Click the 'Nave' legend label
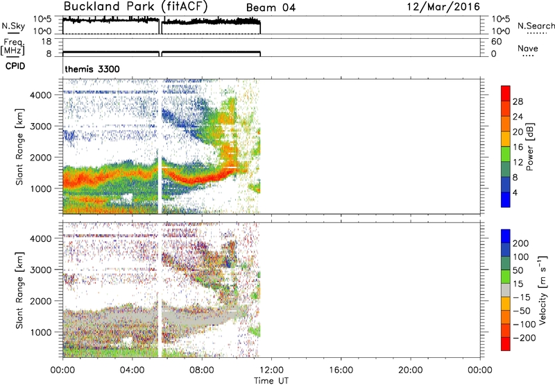This screenshot has width=555, height=385. pyautogui.click(x=528, y=48)
